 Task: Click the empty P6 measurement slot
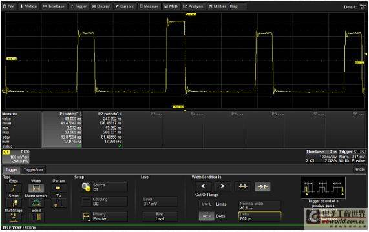point(264,130)
